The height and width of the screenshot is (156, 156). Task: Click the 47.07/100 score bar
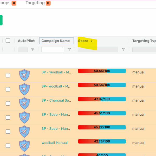tap(102, 99)
